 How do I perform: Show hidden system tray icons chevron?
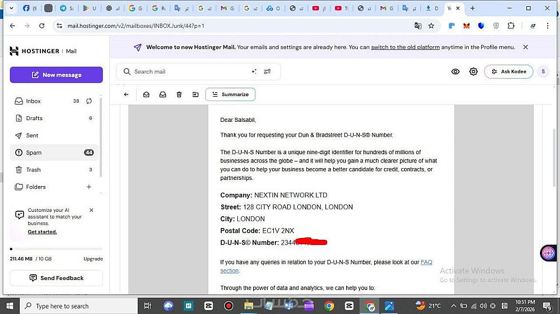point(454,306)
